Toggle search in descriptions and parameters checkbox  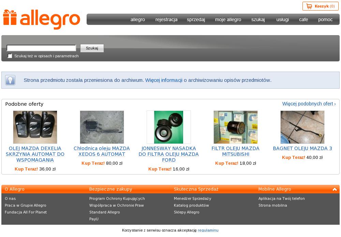click(10, 56)
